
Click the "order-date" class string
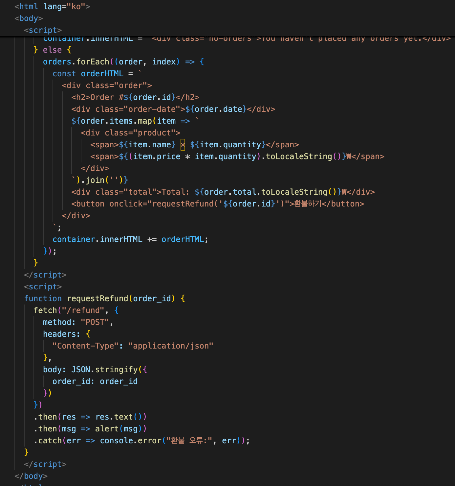[x=152, y=109]
